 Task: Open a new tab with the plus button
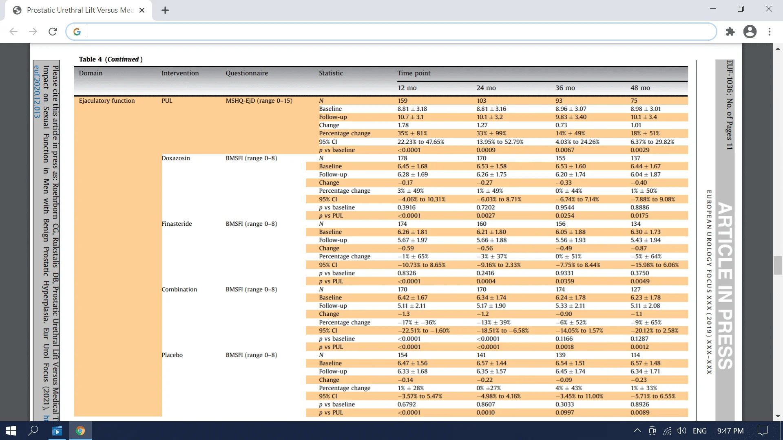coord(165,10)
